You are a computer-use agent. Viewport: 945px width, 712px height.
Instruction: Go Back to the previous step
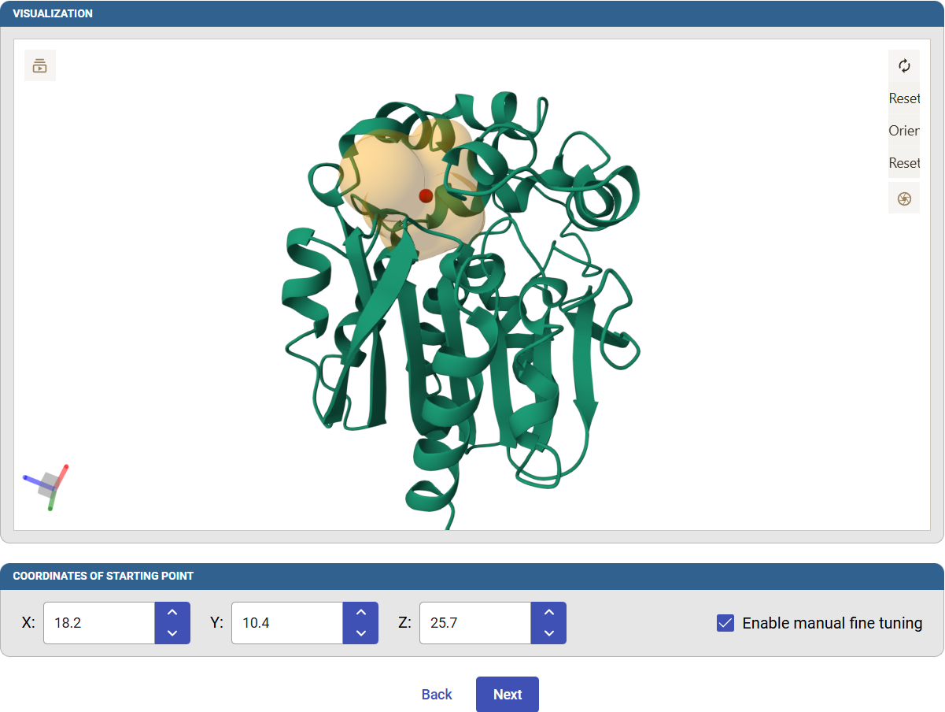(437, 694)
